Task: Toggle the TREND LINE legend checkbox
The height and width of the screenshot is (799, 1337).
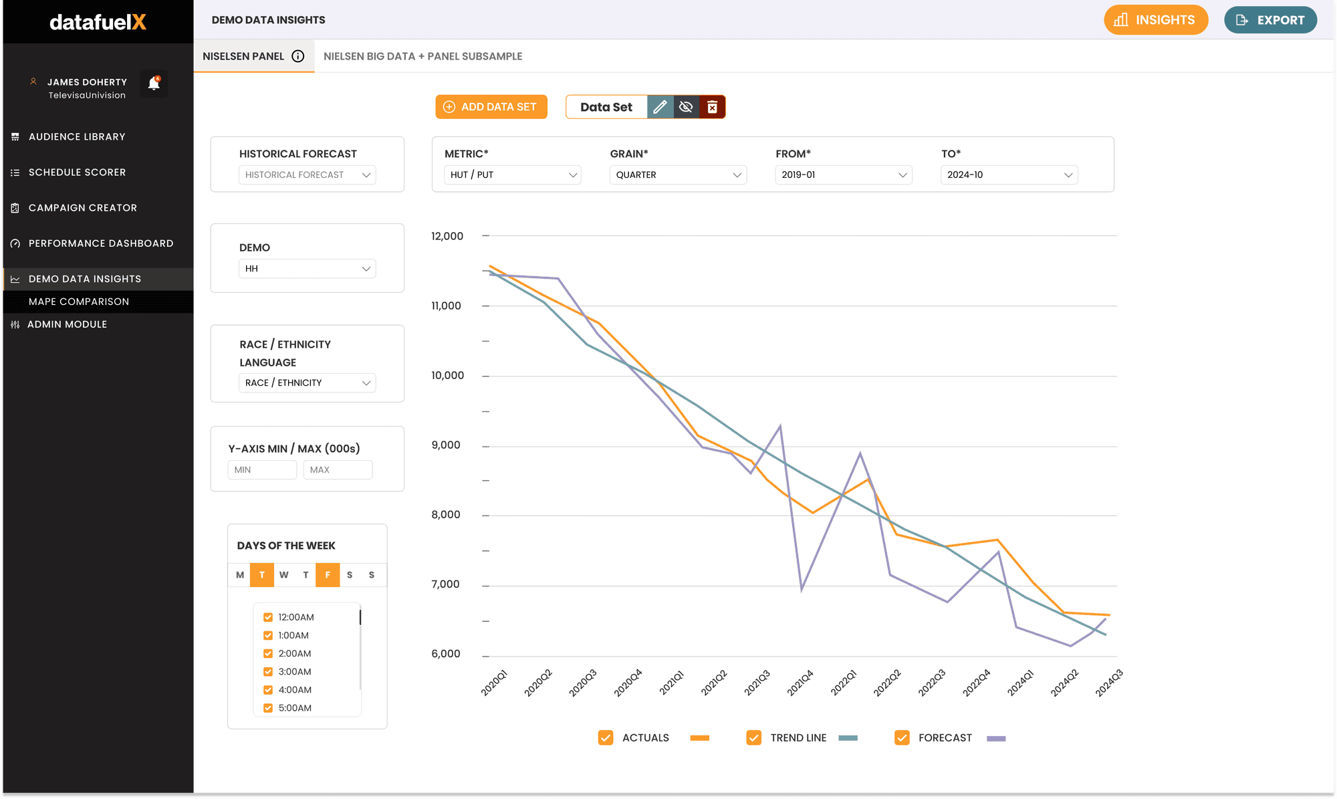Action: tap(754, 737)
